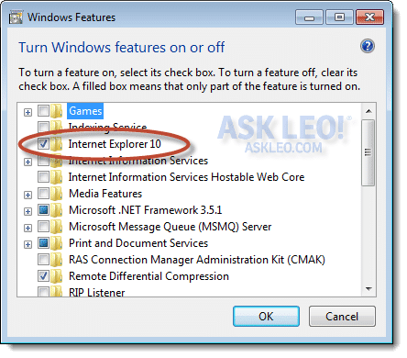Uncheck the Internet Explorer 10 checkbox
407x358 pixels.
coord(43,143)
